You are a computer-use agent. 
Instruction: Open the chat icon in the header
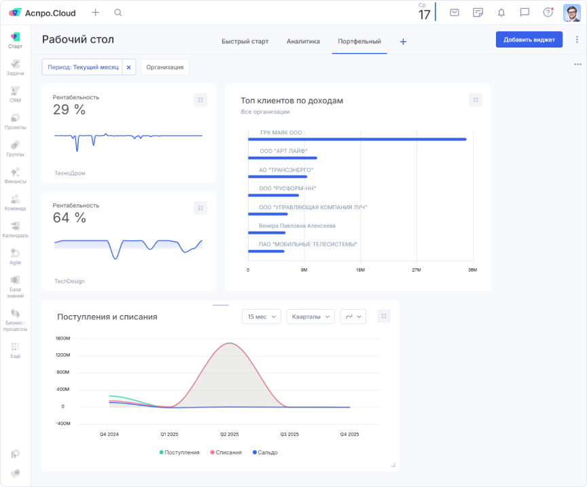(x=523, y=12)
